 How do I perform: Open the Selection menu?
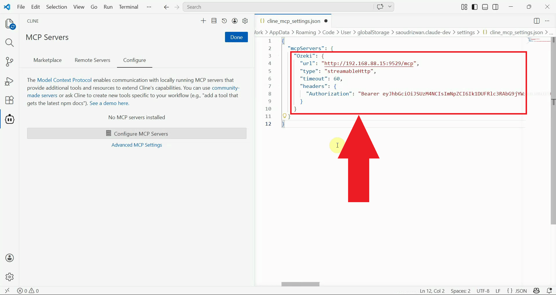56,7
